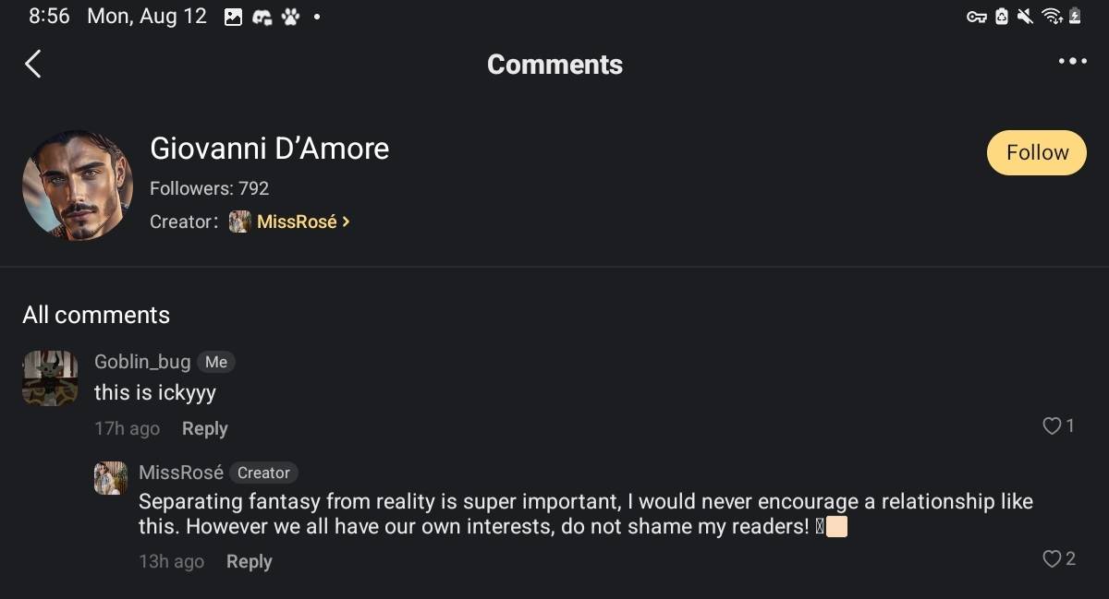This screenshot has width=1109, height=599.
Task: Tap the gallery notification icon
Action: (233, 17)
